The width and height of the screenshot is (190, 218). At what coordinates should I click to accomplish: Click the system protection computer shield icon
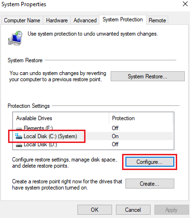(15, 38)
